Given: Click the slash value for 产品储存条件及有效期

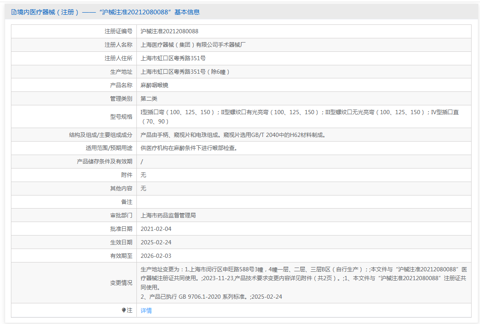Looking at the screenshot, I should pos(142,162).
